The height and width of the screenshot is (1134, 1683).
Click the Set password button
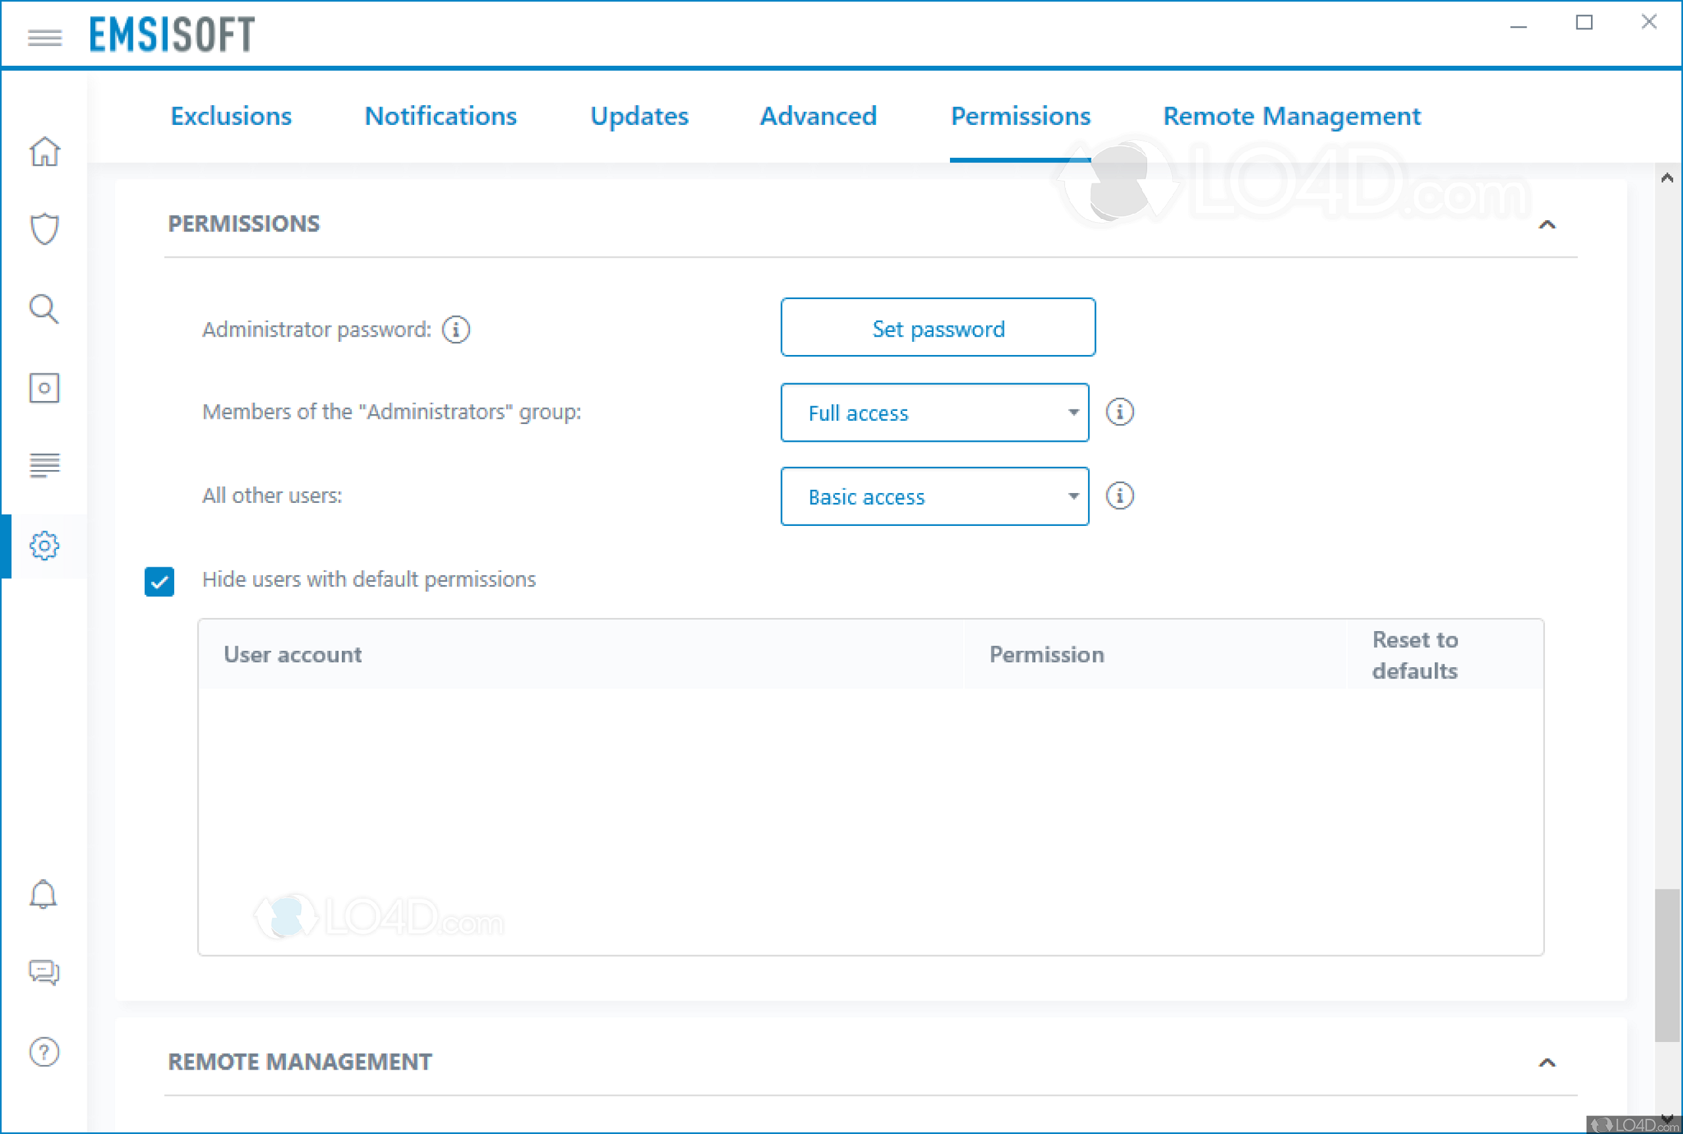[937, 327]
